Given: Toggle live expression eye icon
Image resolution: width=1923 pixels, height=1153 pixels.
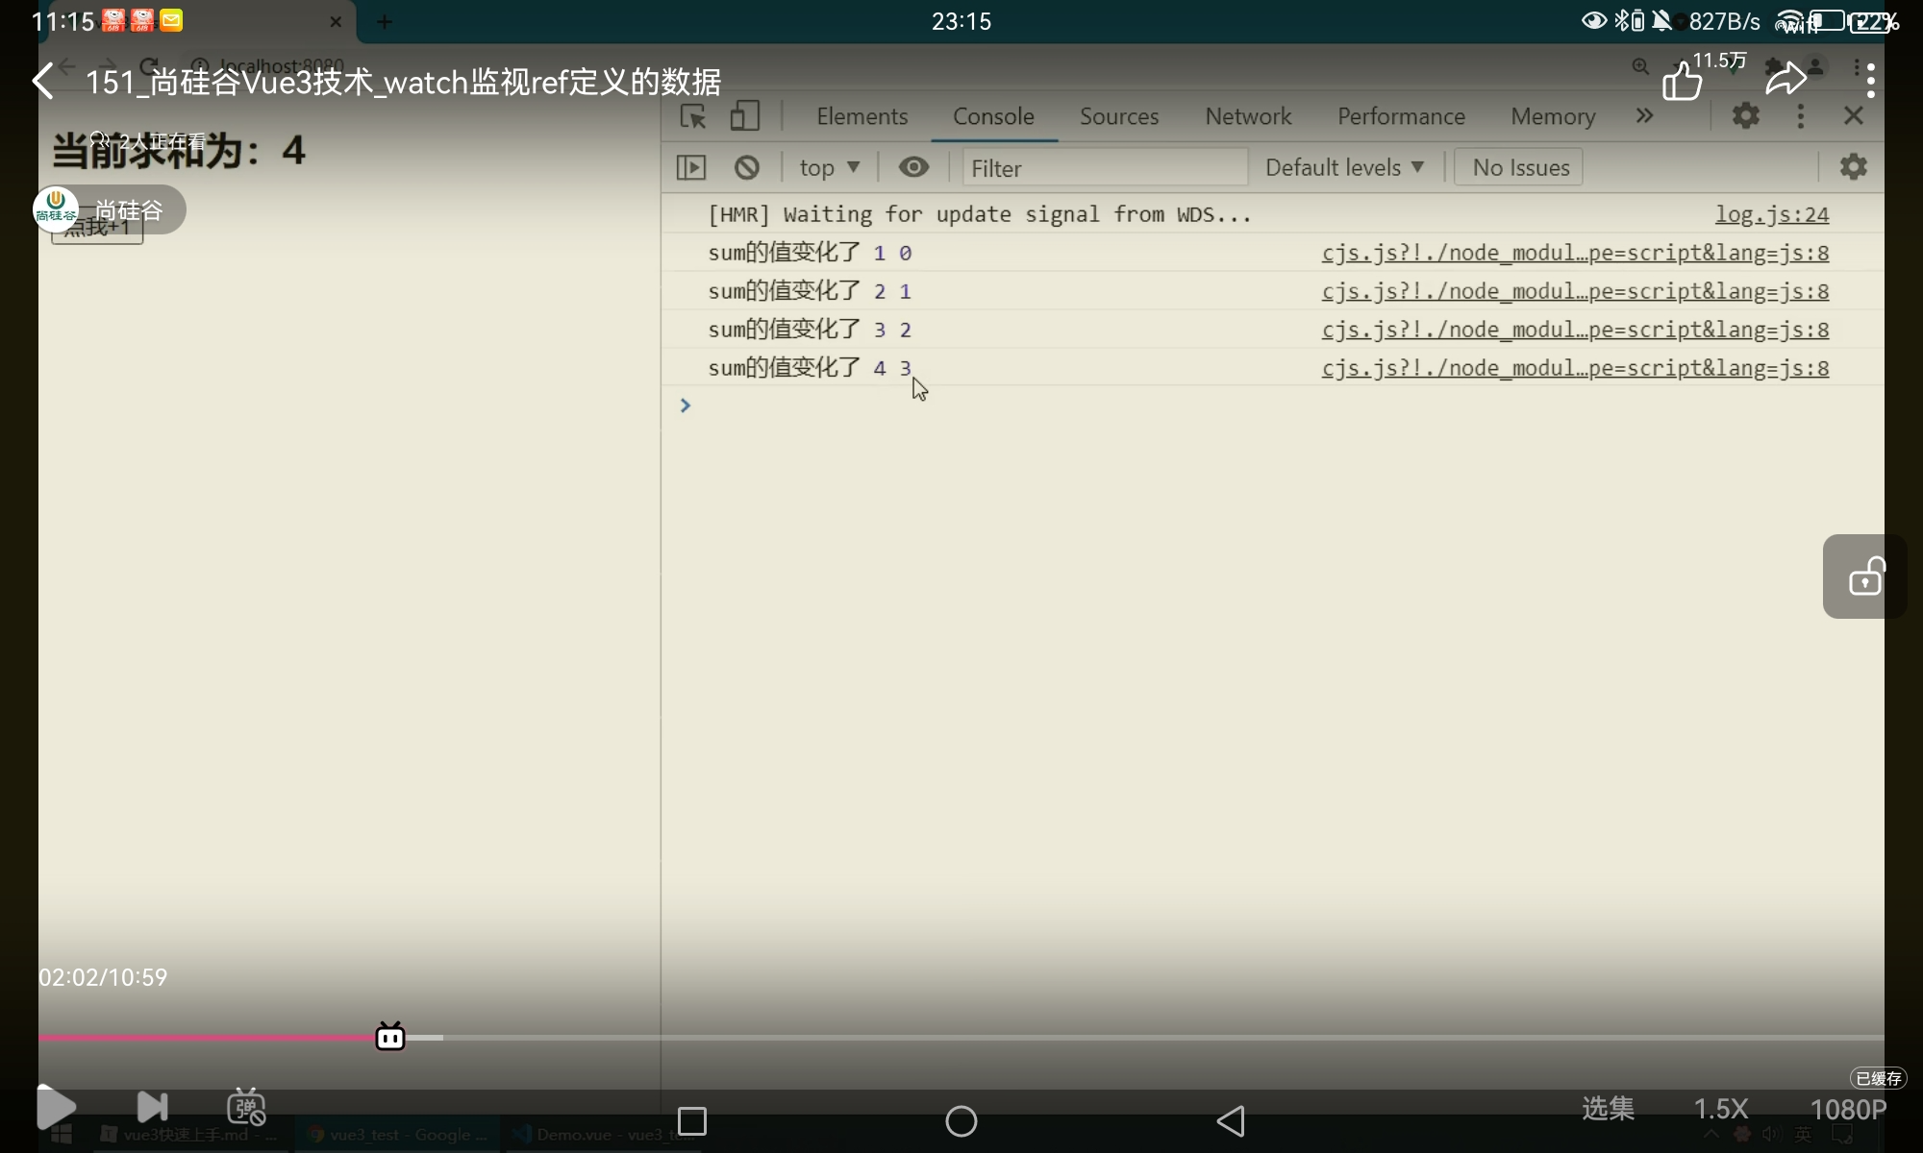Looking at the screenshot, I should [913, 168].
